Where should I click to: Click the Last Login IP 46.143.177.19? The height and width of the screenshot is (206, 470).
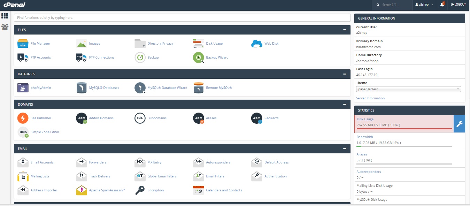tap(367, 75)
